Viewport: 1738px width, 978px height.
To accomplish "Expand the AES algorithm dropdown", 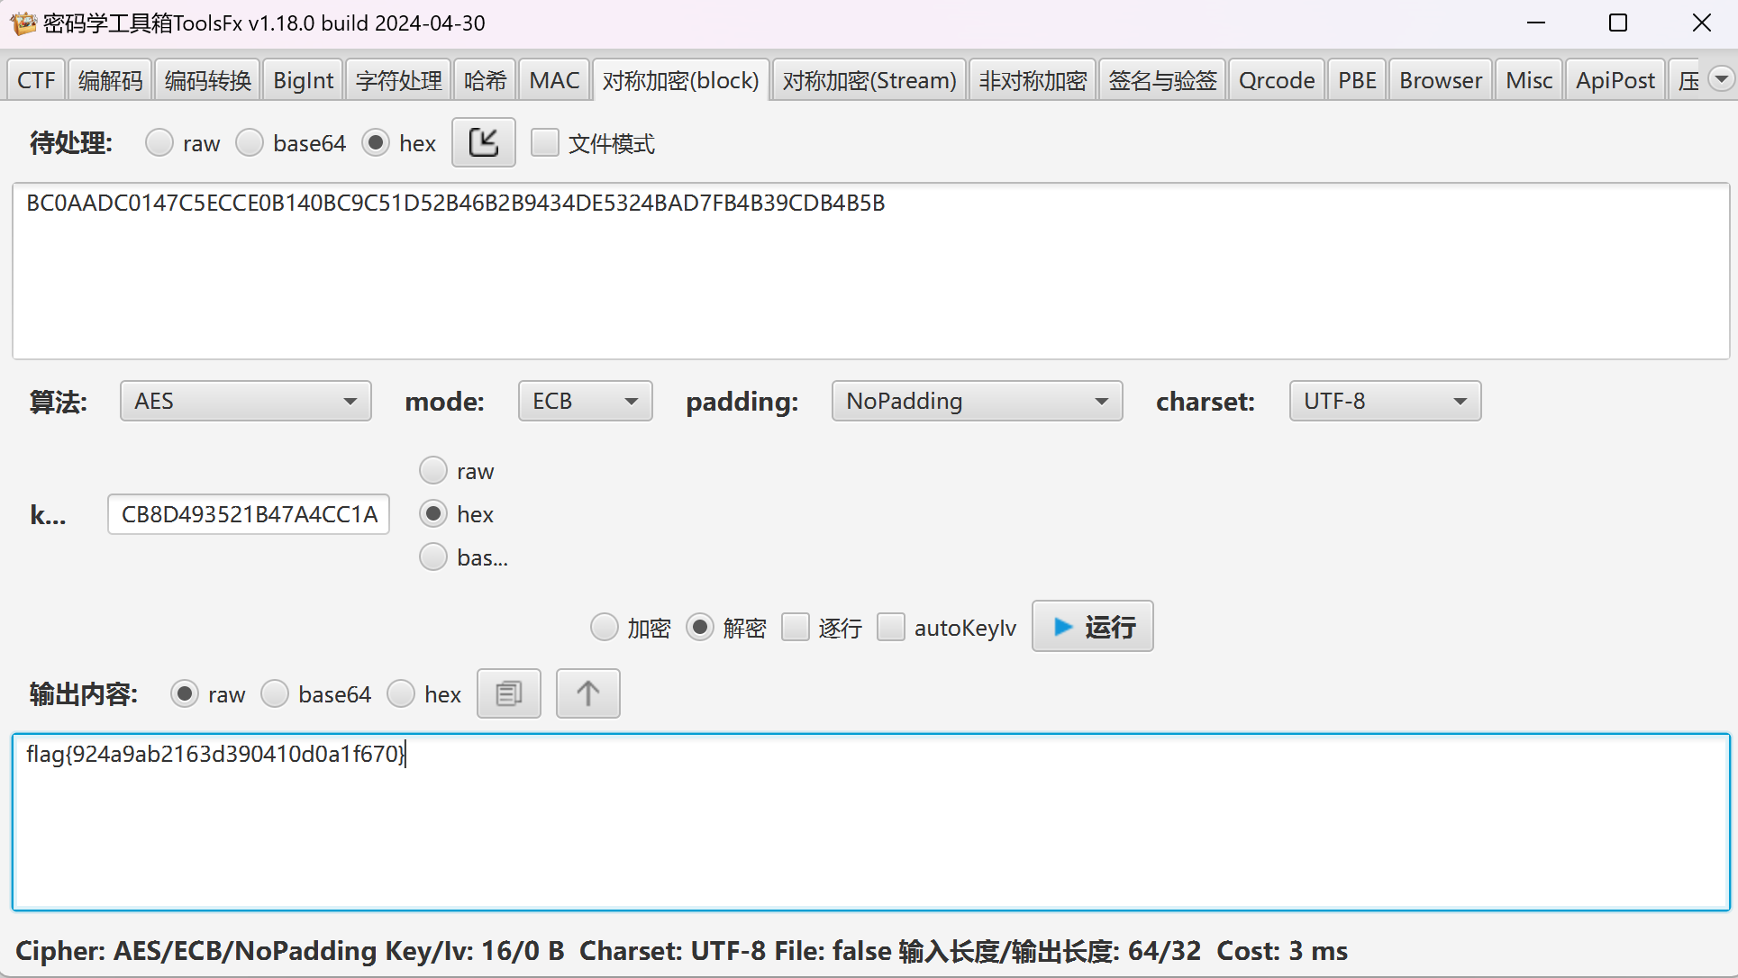I will (245, 401).
